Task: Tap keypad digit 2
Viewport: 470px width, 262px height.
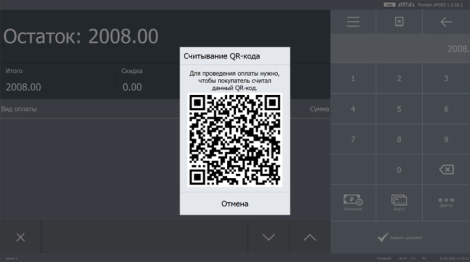Action: (399, 79)
